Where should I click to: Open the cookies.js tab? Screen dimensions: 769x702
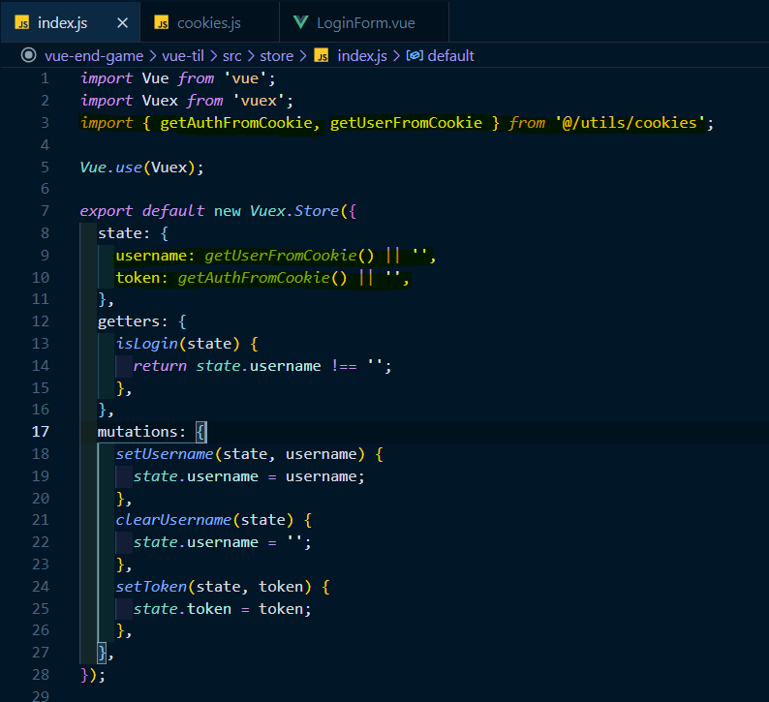[209, 22]
